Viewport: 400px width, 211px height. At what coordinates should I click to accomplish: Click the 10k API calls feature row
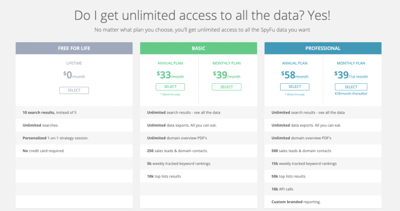coord(282,189)
